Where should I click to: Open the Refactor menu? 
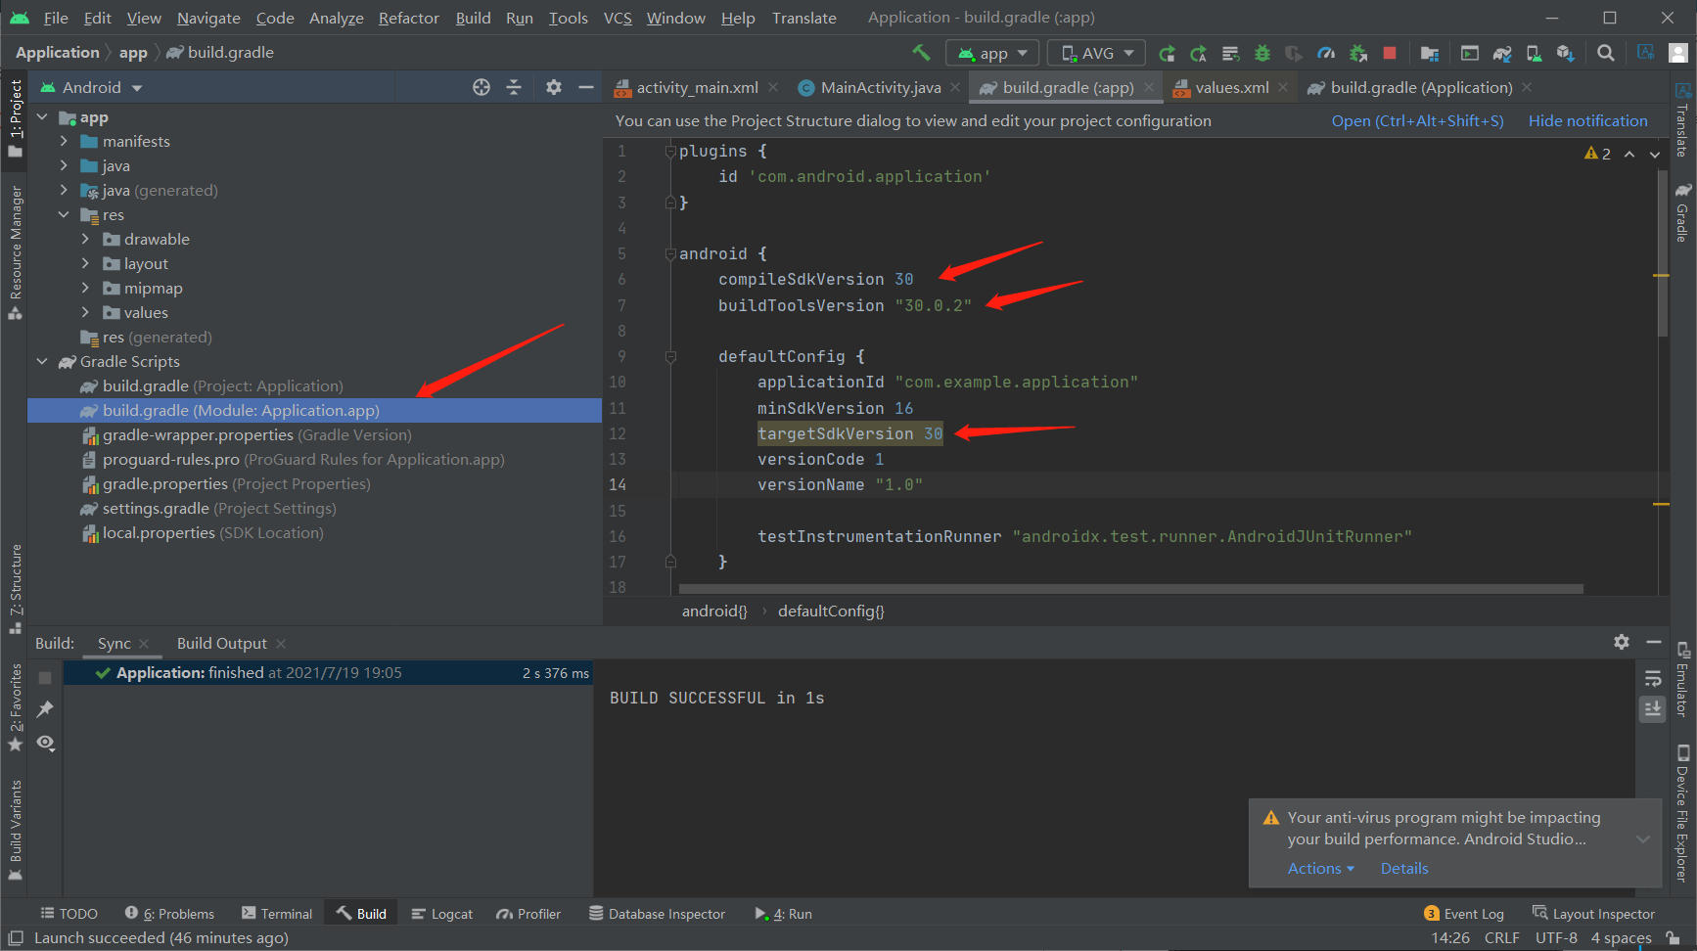point(408,18)
